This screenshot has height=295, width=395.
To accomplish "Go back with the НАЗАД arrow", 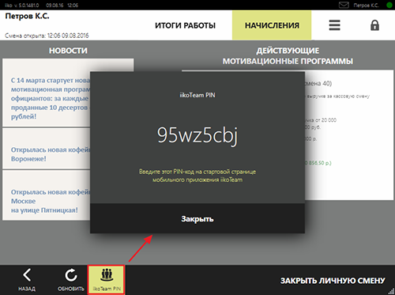I will tap(27, 280).
